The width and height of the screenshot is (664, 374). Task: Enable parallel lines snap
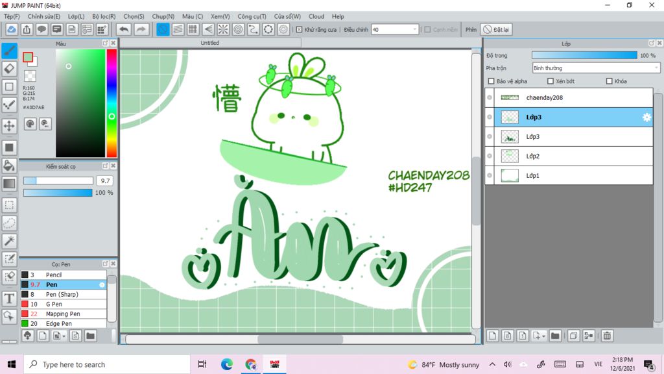coord(178,29)
